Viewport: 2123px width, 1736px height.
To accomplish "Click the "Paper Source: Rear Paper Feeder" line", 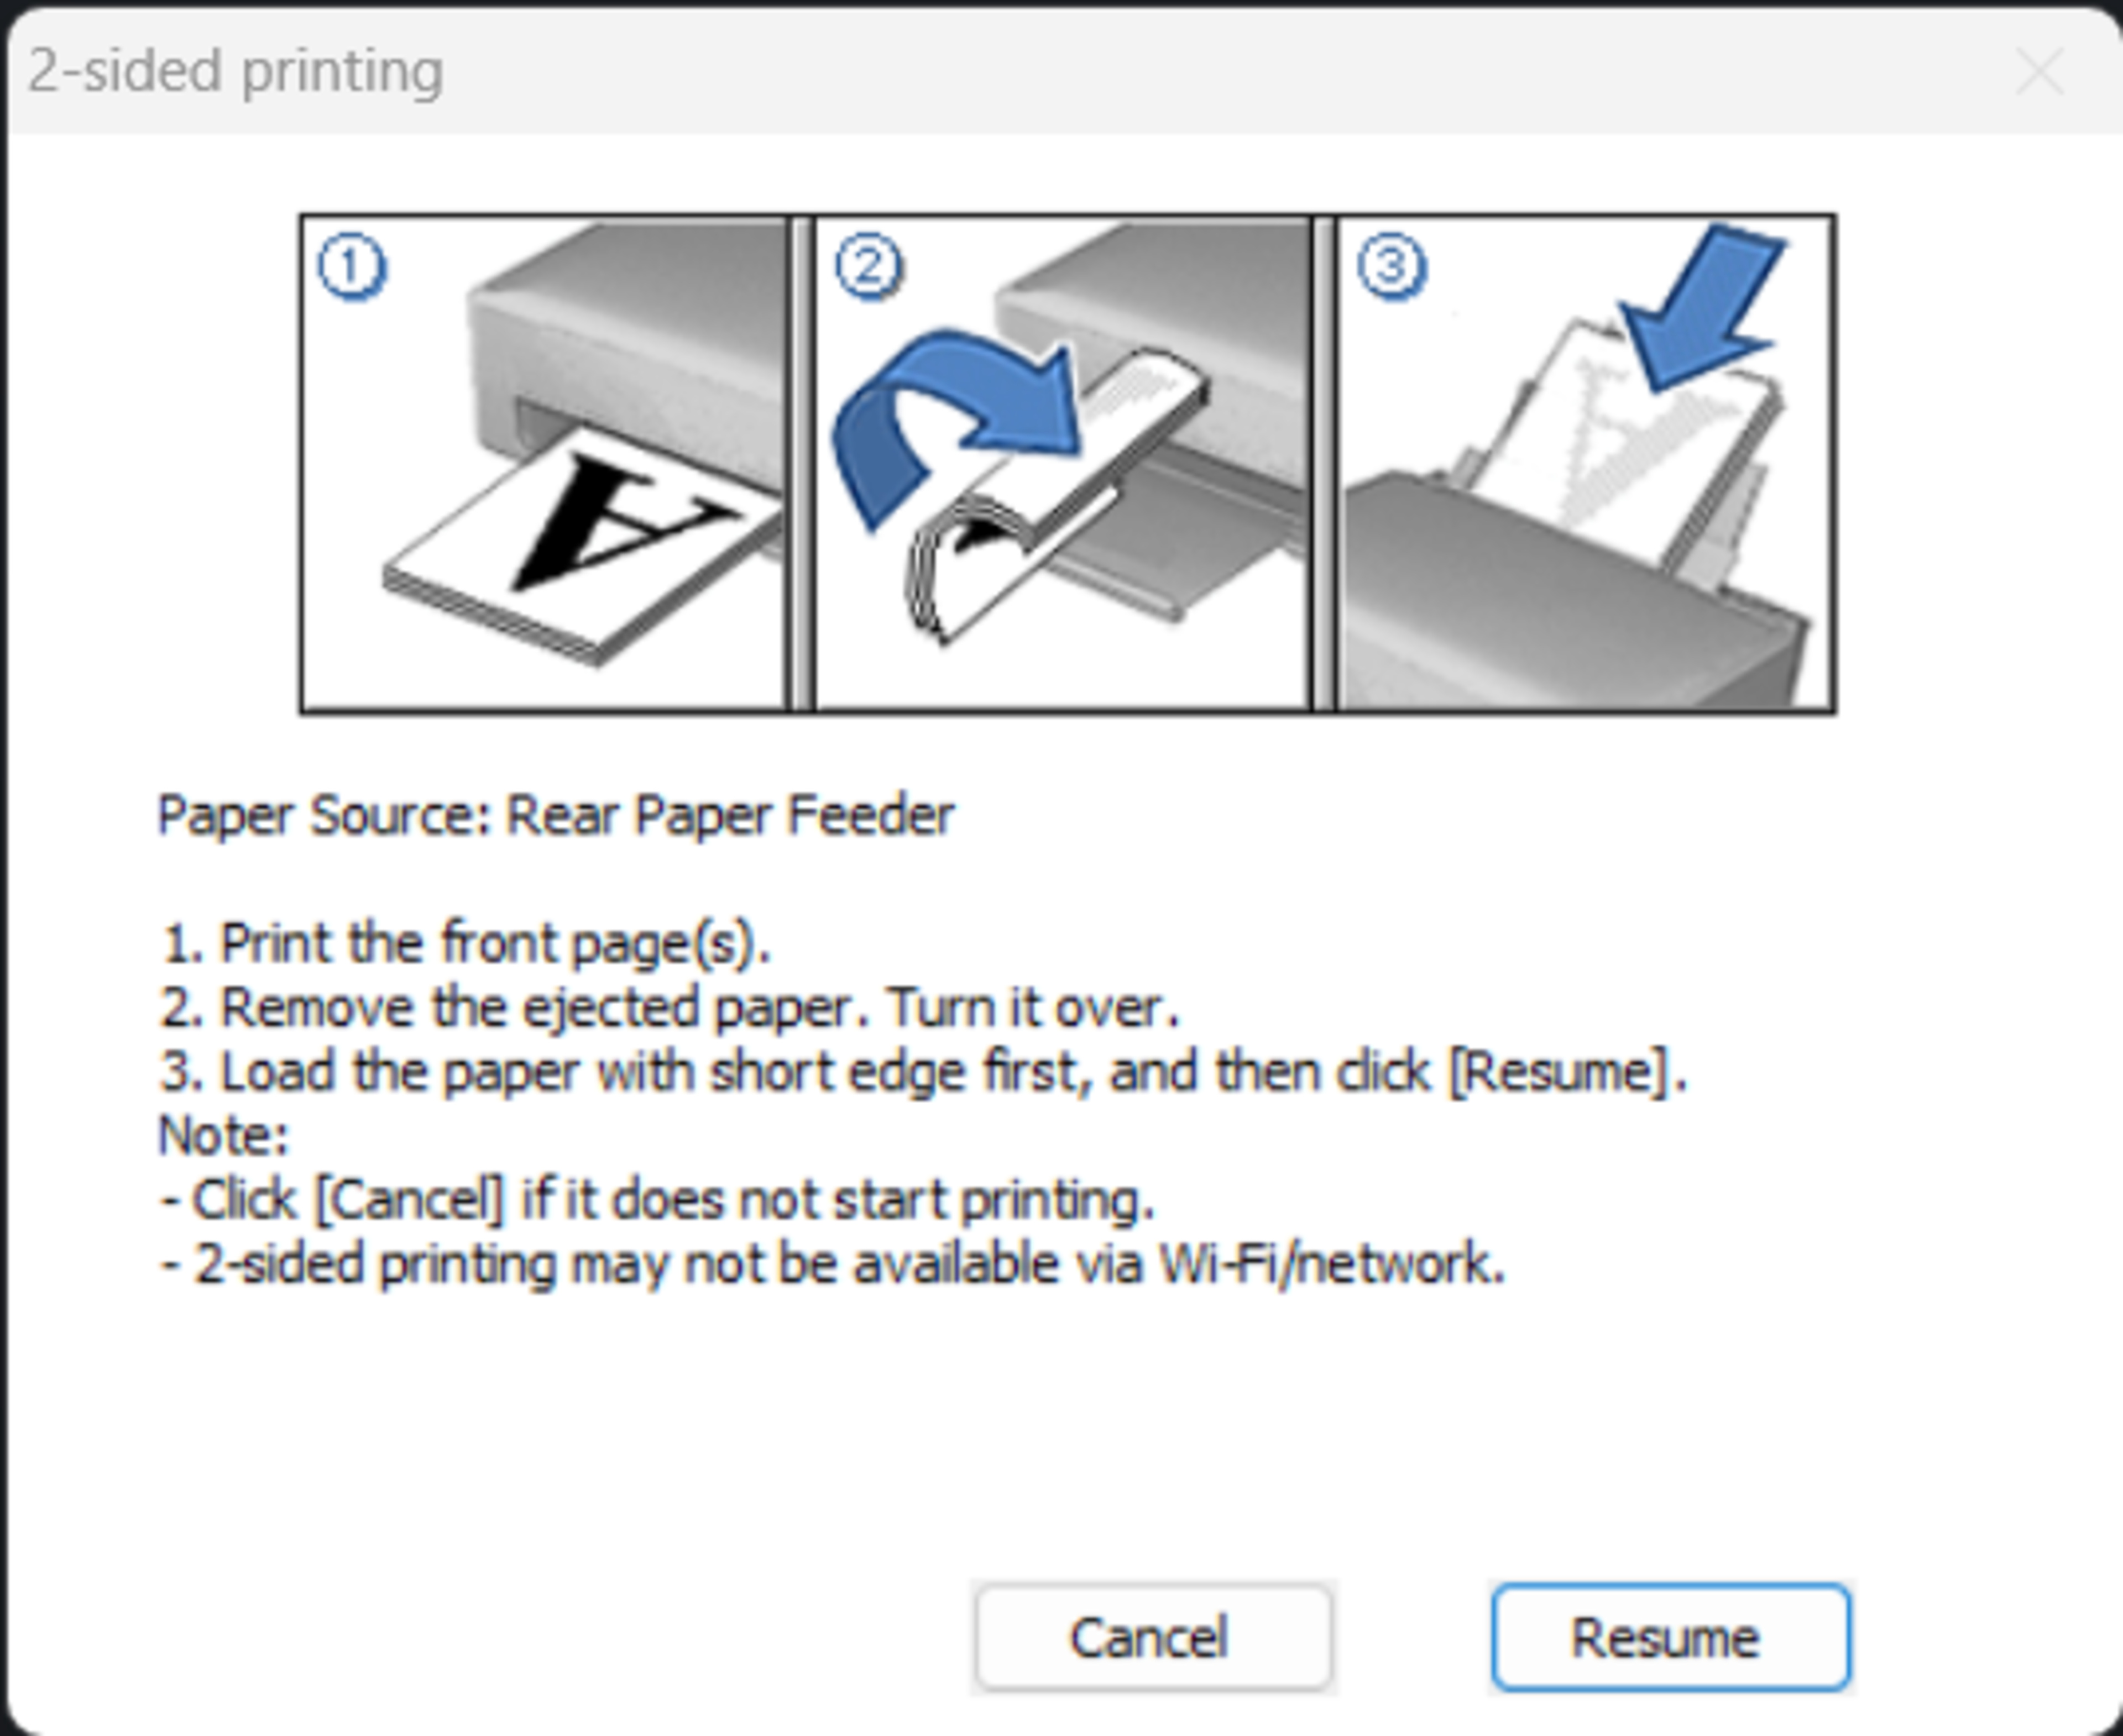I will pos(556,815).
